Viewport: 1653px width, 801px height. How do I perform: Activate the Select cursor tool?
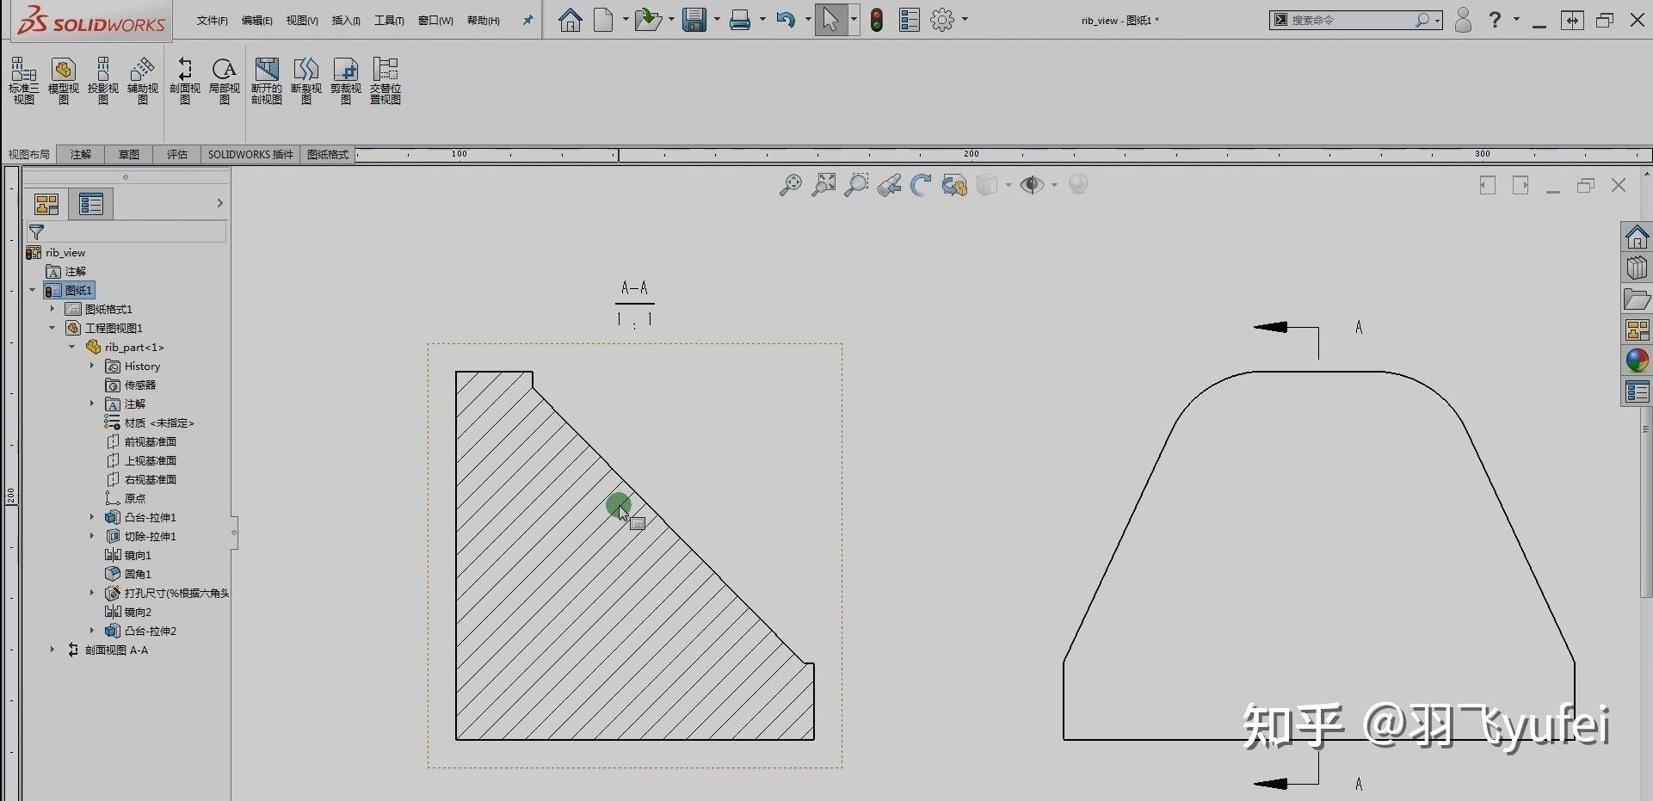tap(830, 19)
